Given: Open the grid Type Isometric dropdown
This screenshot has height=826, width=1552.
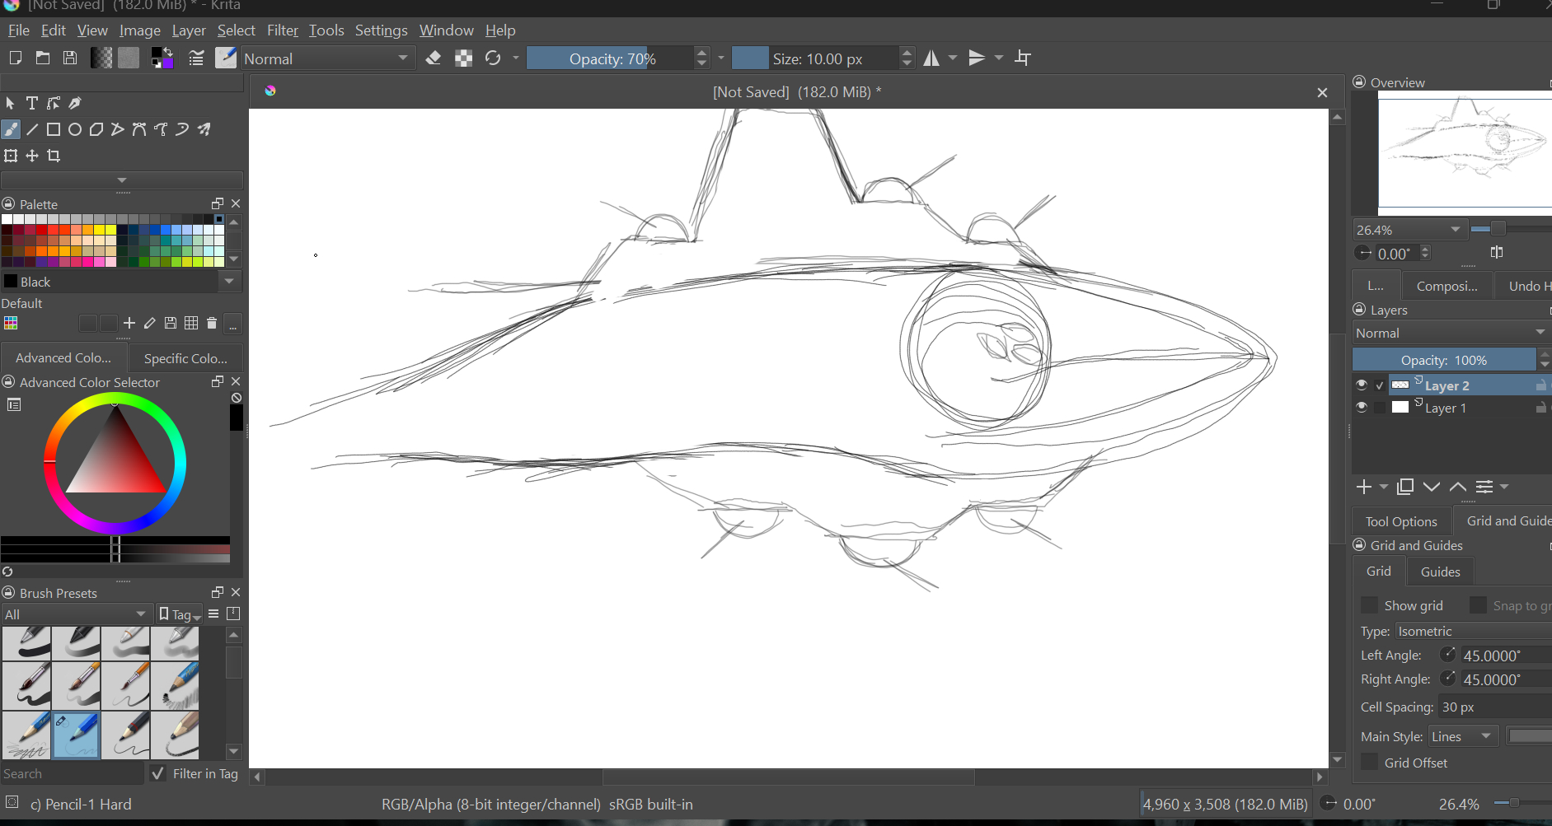Looking at the screenshot, I should (1471, 631).
